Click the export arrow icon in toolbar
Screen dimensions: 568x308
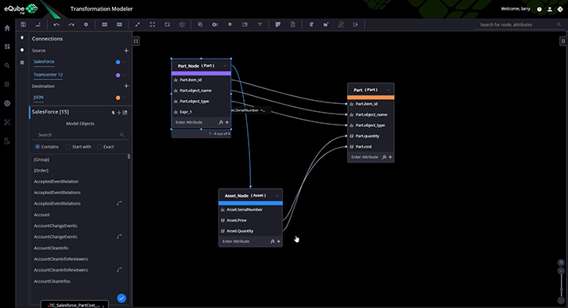coord(355,25)
